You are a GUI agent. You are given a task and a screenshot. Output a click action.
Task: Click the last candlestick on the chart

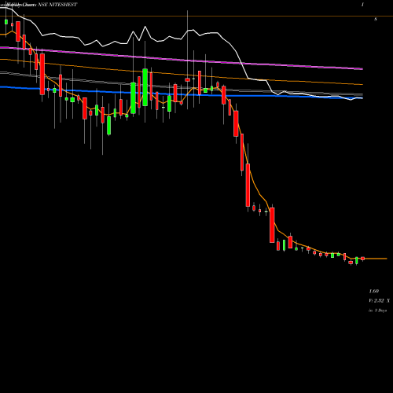[362, 259]
